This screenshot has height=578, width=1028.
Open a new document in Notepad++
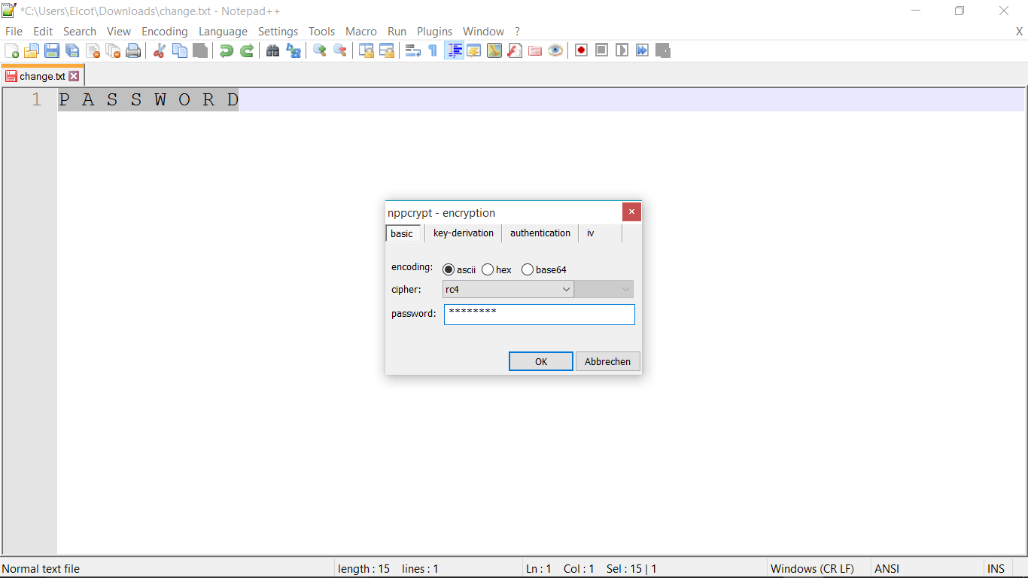coord(11,50)
